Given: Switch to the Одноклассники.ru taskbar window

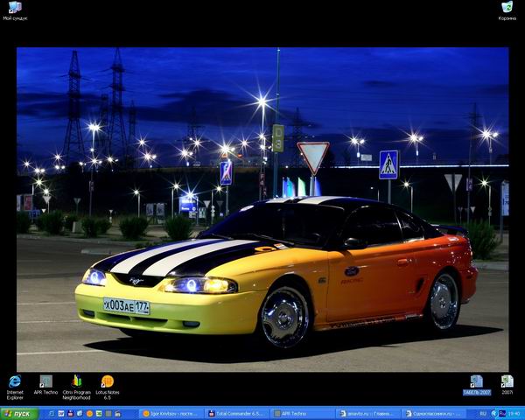Looking at the screenshot, I should coord(433,414).
